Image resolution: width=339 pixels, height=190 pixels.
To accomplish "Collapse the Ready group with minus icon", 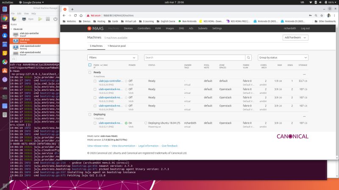I will [304, 75].
